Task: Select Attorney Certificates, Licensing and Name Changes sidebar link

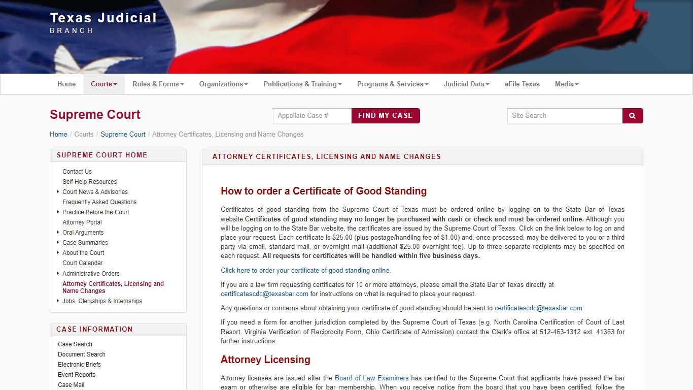Action: pos(113,287)
